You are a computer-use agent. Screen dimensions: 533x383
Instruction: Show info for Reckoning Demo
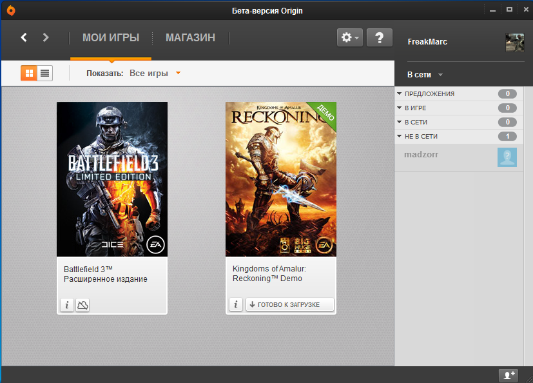point(236,304)
